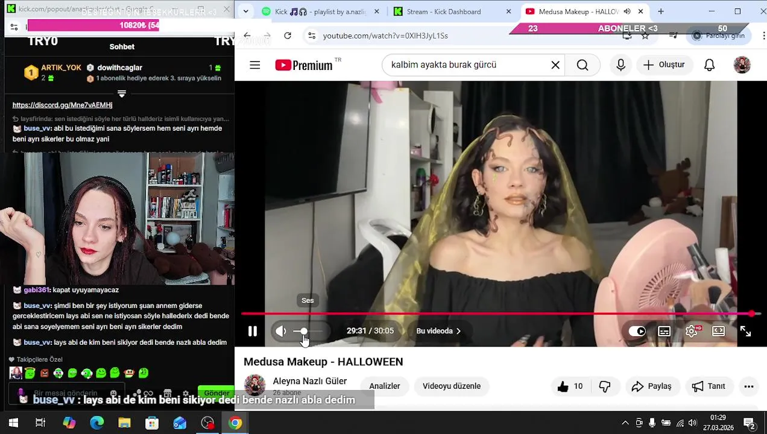Open Windows Task View

[x=40, y=423]
